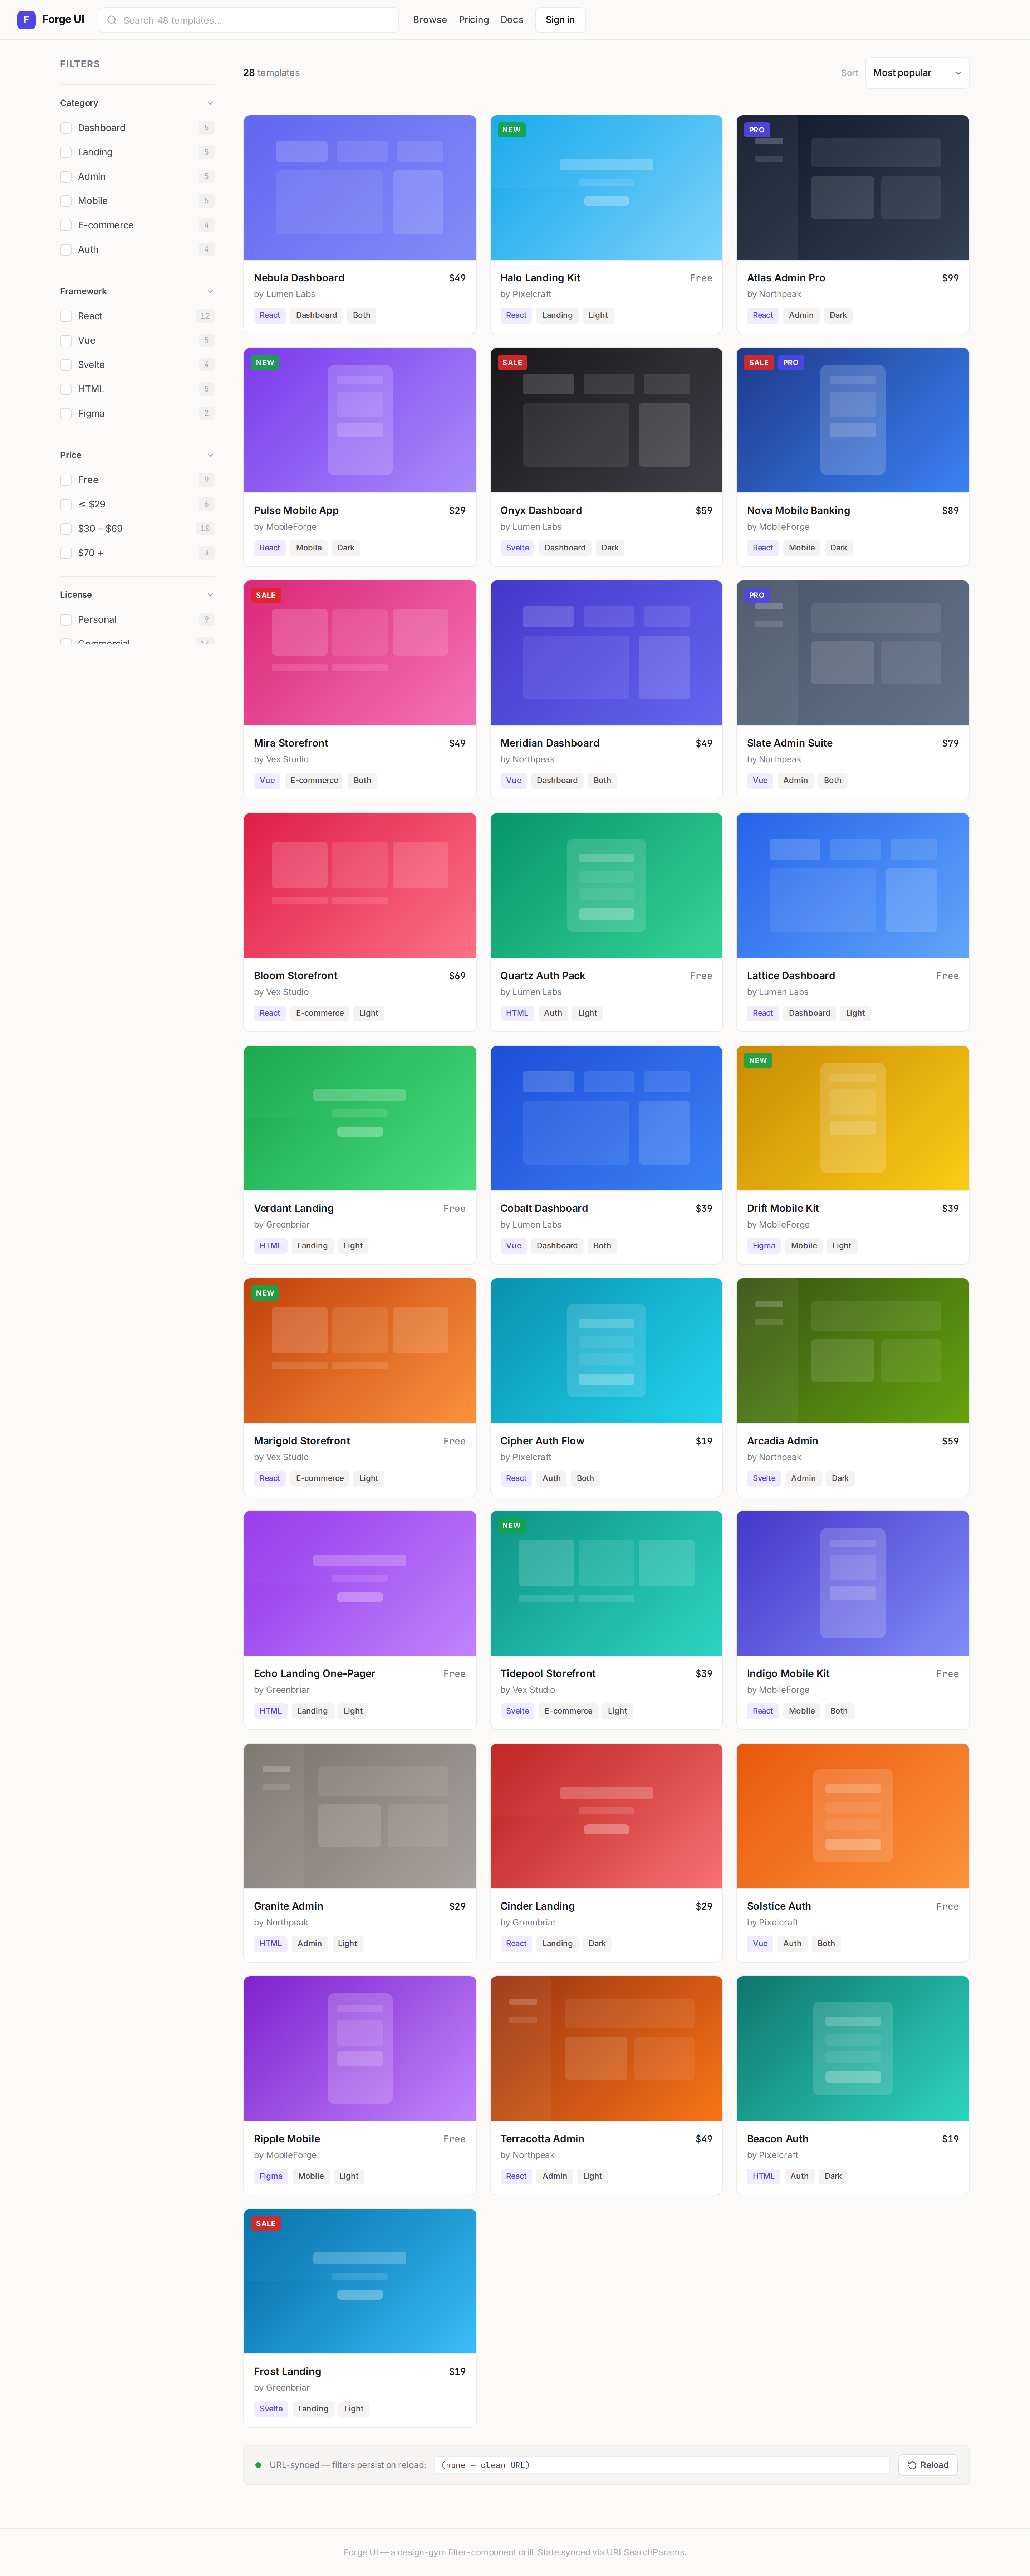Click the template search field
Screen dimensions: 1030x2576
[249, 20]
